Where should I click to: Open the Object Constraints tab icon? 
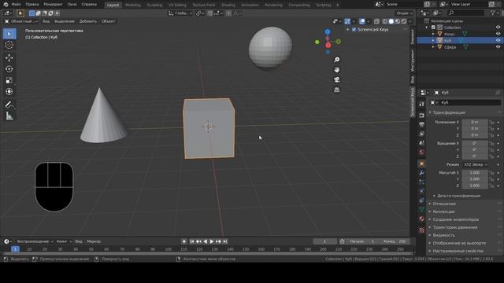tap(422, 200)
